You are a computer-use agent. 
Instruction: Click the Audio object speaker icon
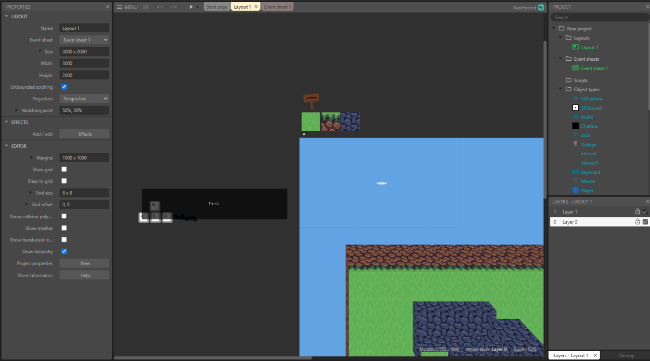[575, 117]
